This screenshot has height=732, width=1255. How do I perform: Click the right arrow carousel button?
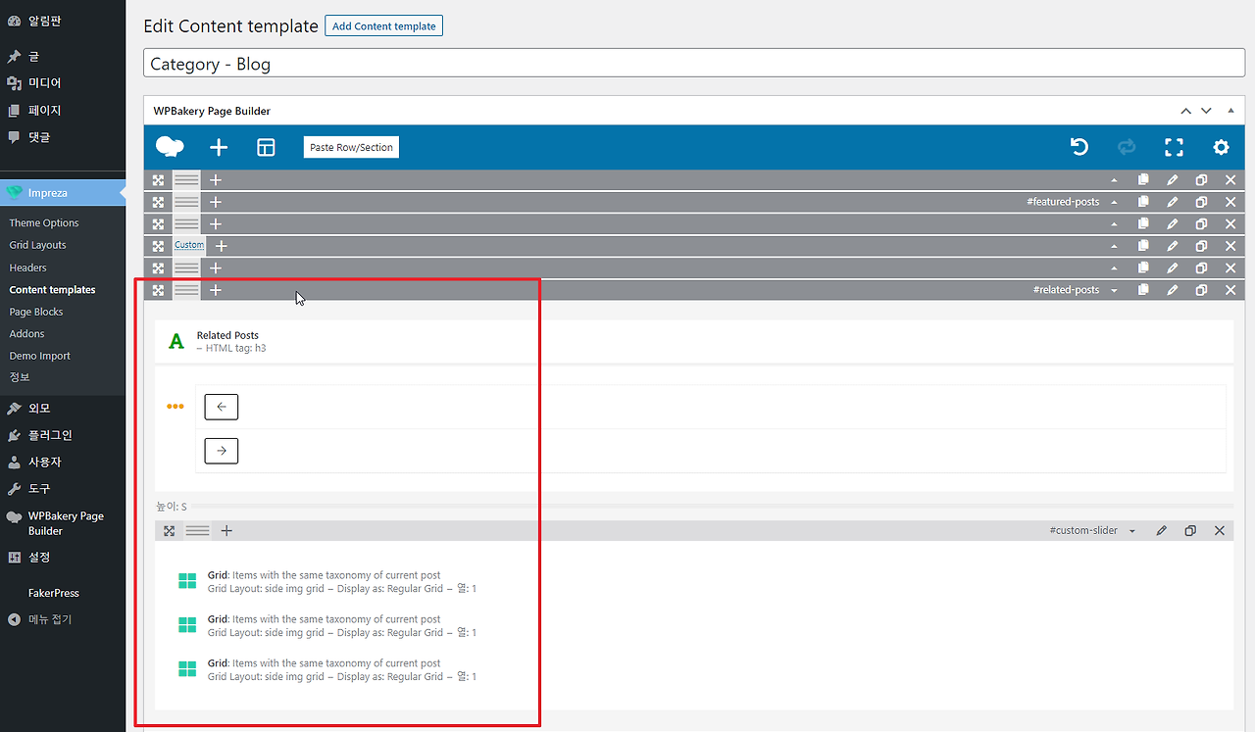click(222, 451)
